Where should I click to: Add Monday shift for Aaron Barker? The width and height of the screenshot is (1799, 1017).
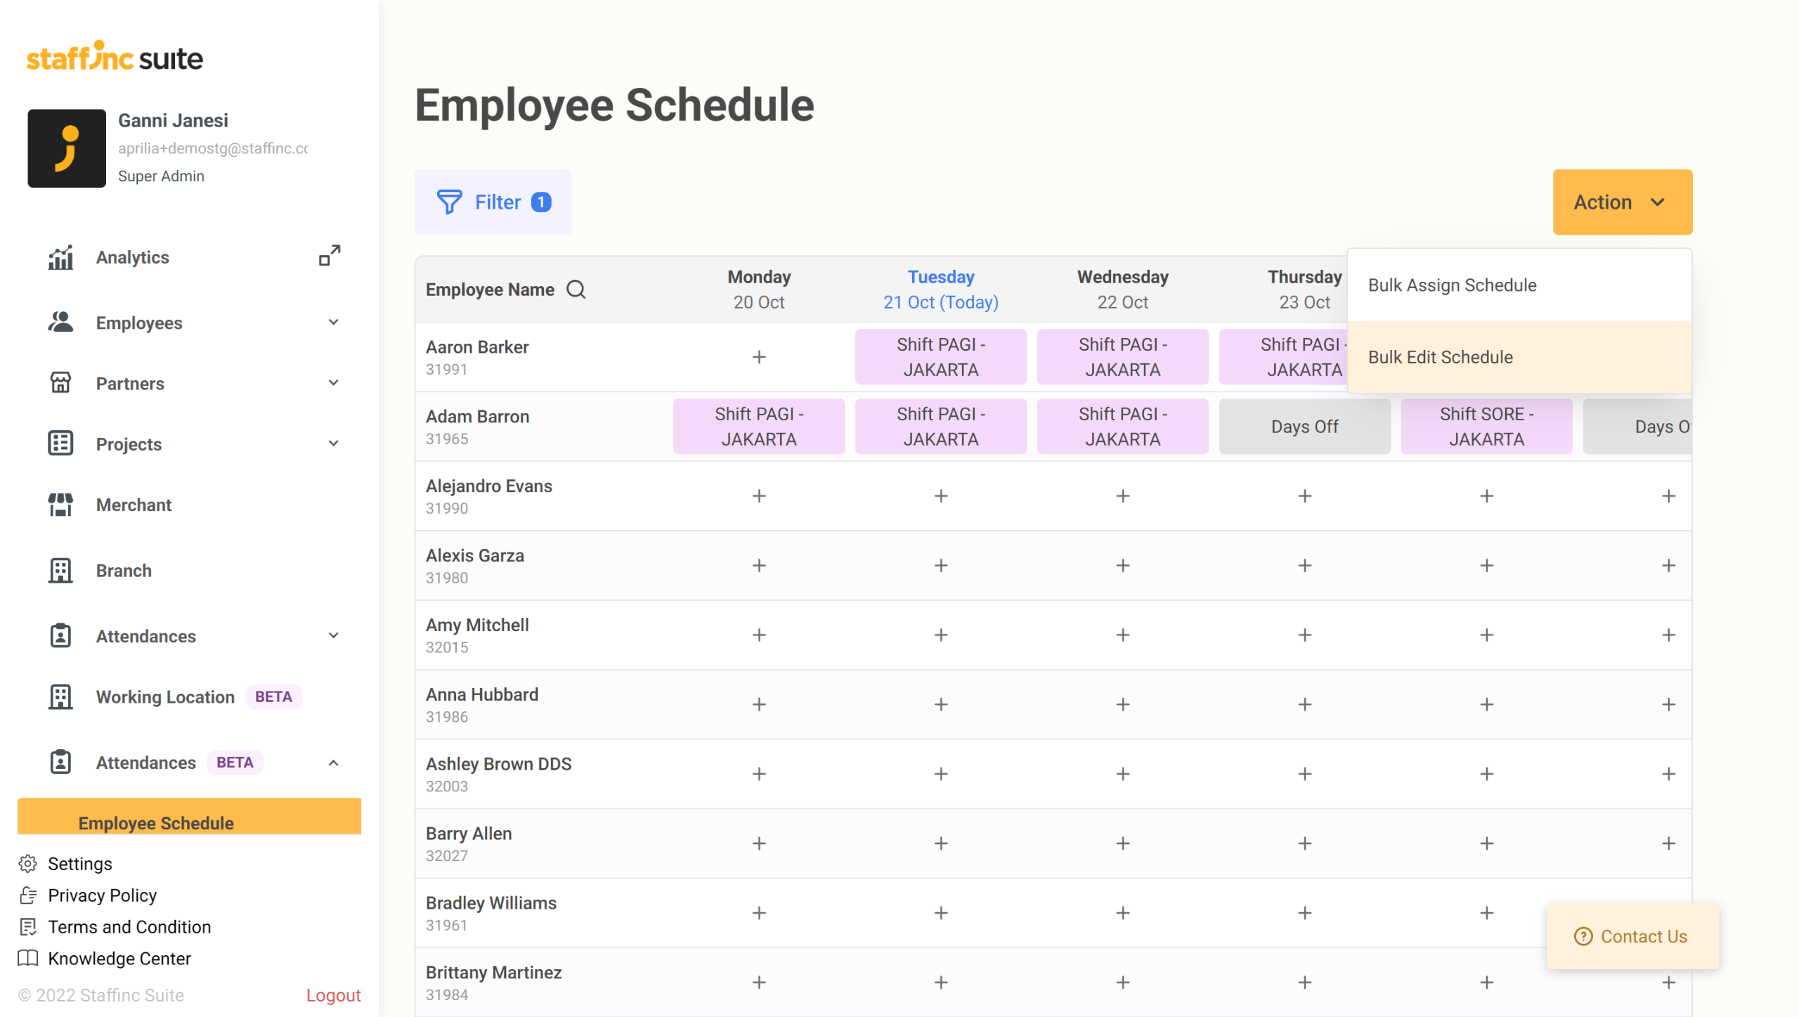(759, 357)
